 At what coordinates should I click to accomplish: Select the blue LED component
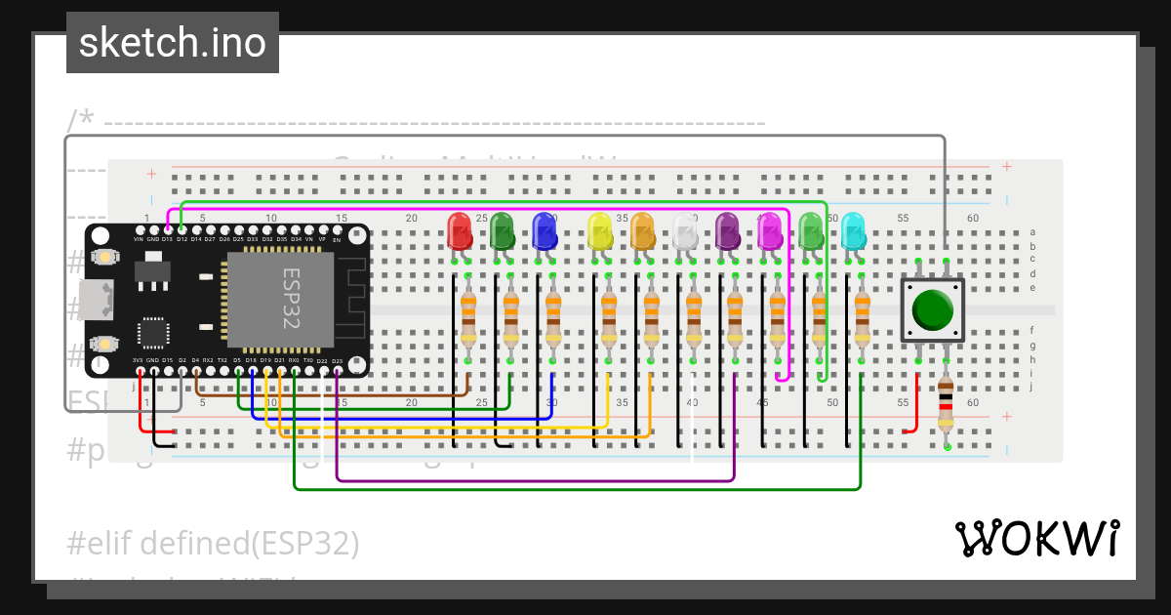coord(545,232)
